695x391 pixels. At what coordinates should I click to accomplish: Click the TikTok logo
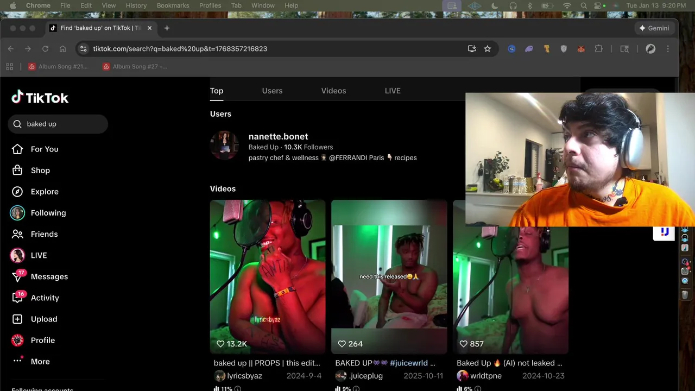pos(40,98)
